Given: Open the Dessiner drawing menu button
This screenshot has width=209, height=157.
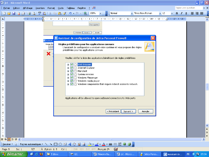Looking at the screenshot, I should pos(8,144).
